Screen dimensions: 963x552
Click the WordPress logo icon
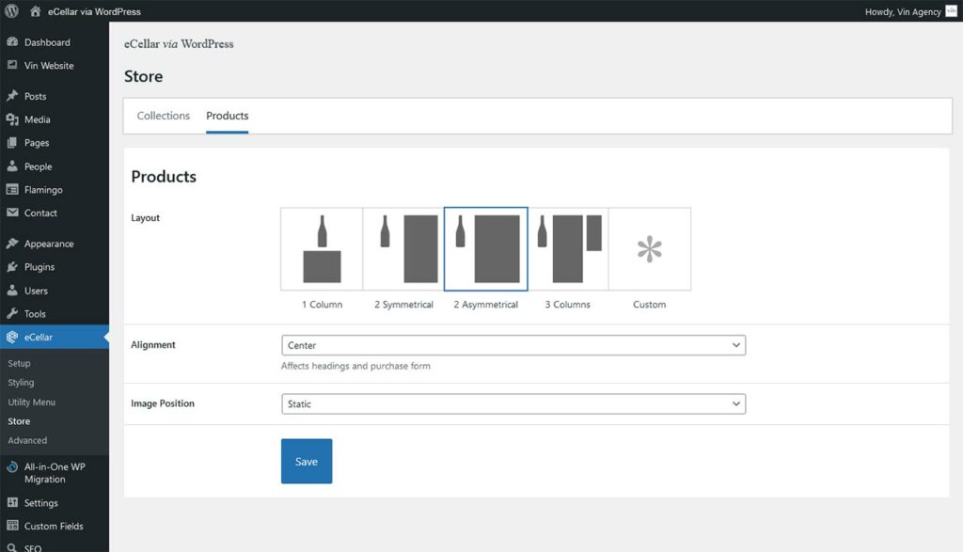[11, 11]
